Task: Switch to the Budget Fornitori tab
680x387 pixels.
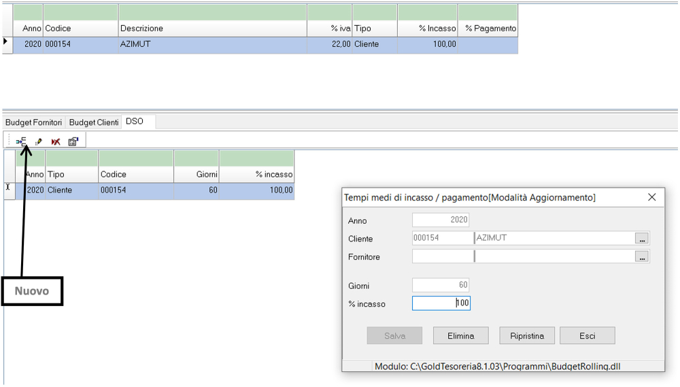Action: pyautogui.click(x=34, y=122)
